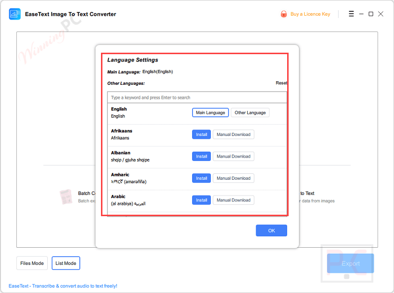Click the EaseText app logo icon

pos(15,14)
